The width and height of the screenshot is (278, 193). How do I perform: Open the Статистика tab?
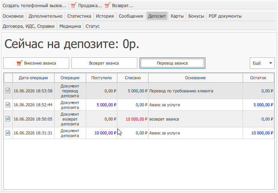79,16
